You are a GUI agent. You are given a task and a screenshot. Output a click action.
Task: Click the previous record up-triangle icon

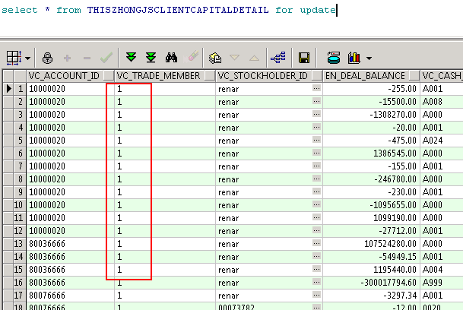coord(254,58)
